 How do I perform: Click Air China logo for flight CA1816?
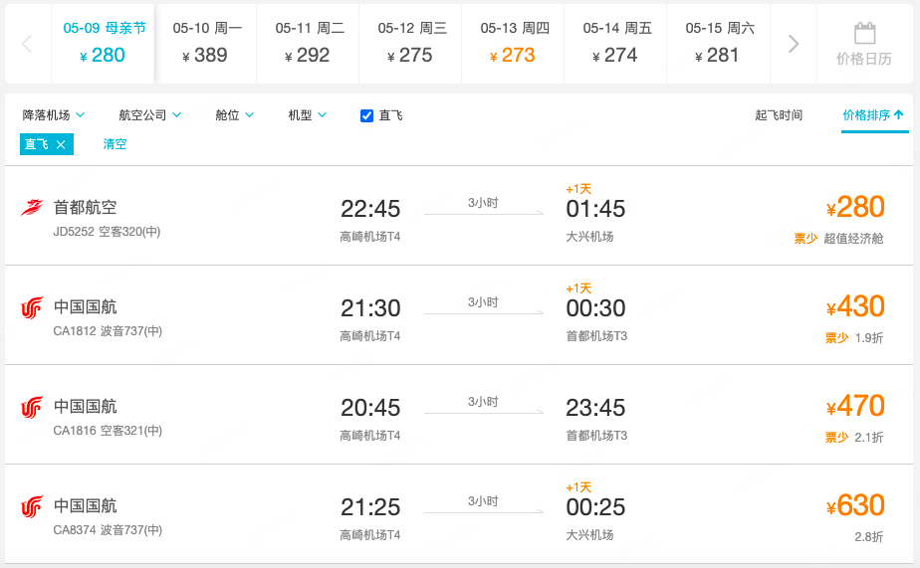click(32, 407)
